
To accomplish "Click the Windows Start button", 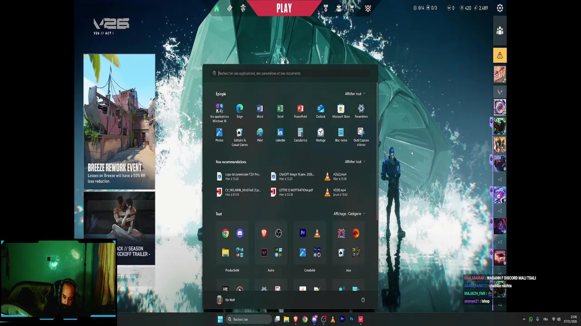I will (x=220, y=319).
